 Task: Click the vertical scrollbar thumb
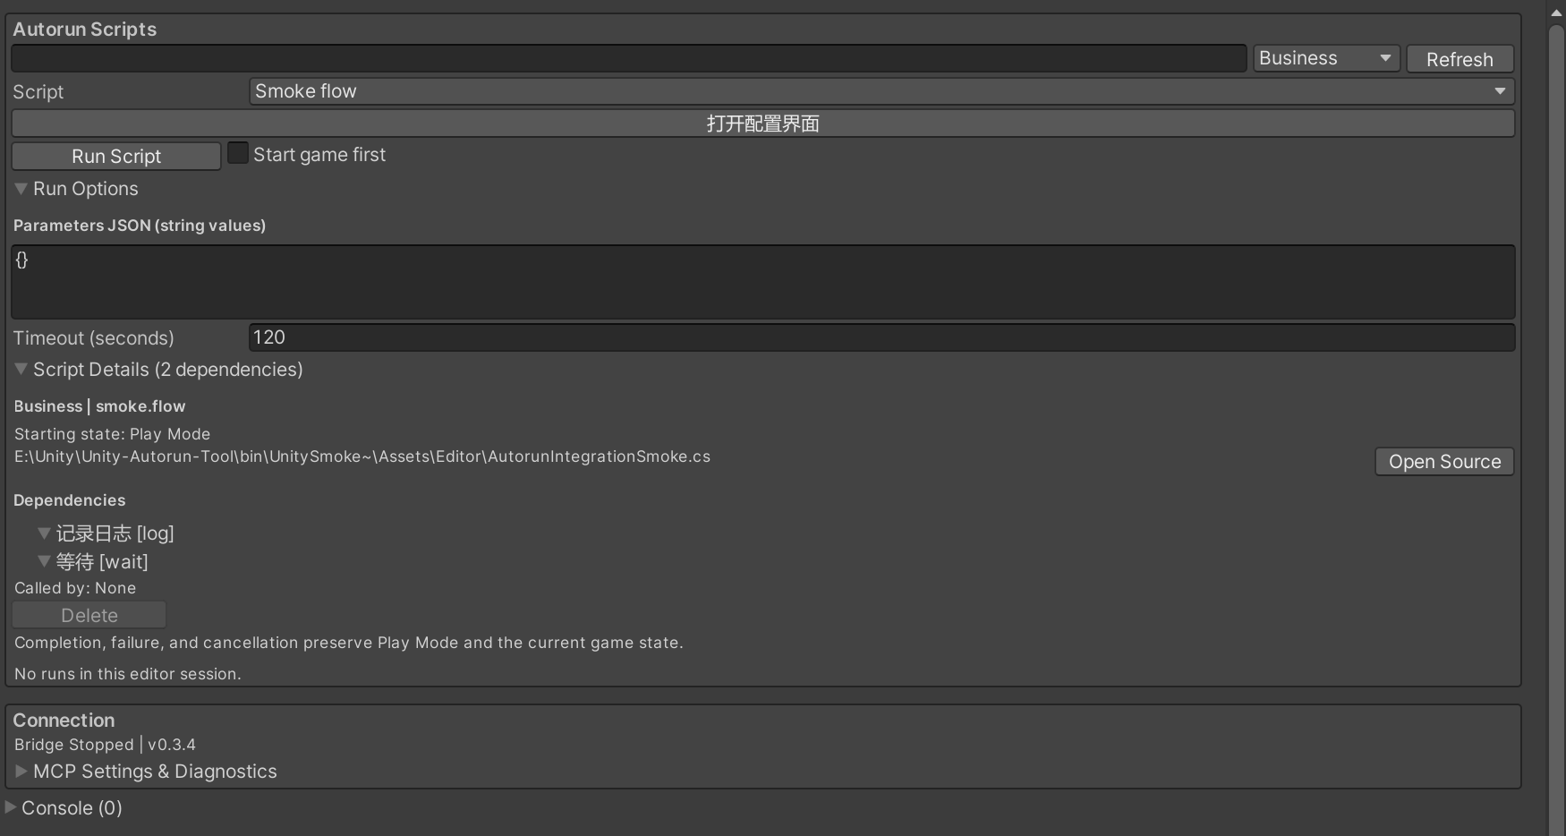pos(1556,430)
